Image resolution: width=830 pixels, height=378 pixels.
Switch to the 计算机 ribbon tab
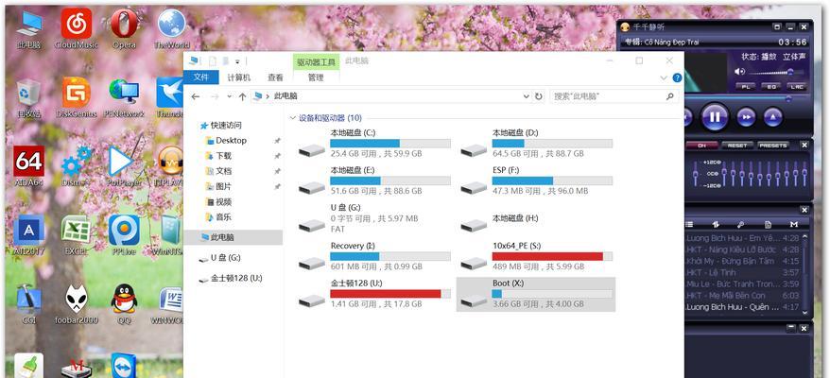239,77
